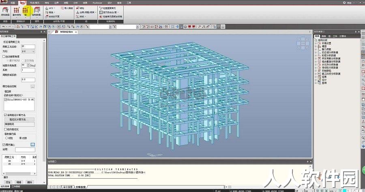Viewport: 365px width, 192px height.
Task: Toggle the China(GB50011-10) spectrum function checkbox
Action: point(6,100)
